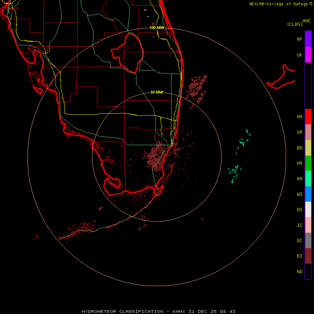This screenshot has height=314, width=314.
Task: Click the UK legend label
Action: (x=299, y=55)
